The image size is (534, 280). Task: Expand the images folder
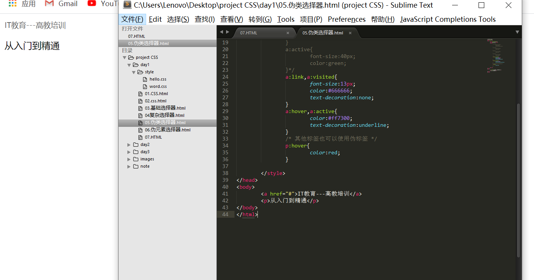coord(129,159)
